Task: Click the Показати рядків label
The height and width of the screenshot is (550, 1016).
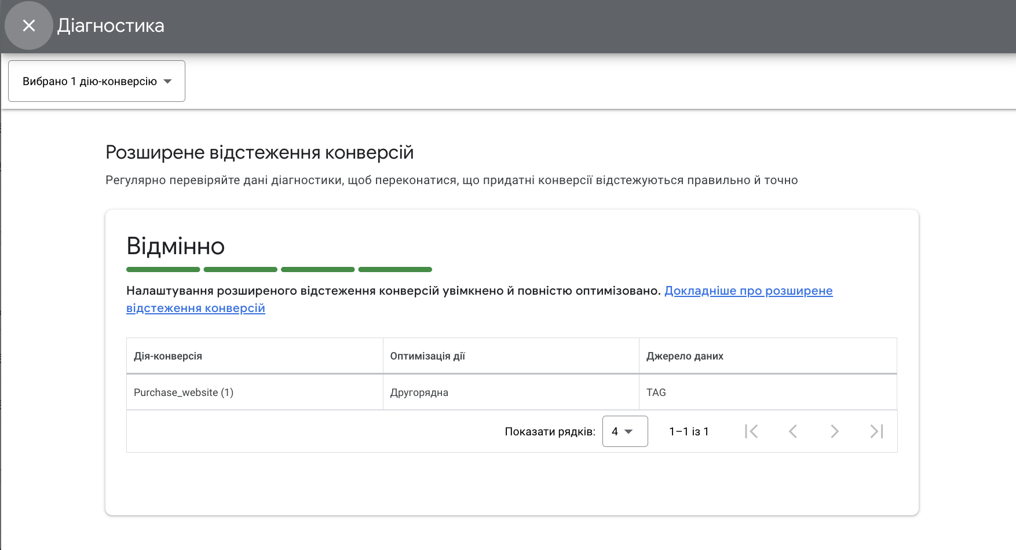Action: (x=550, y=431)
